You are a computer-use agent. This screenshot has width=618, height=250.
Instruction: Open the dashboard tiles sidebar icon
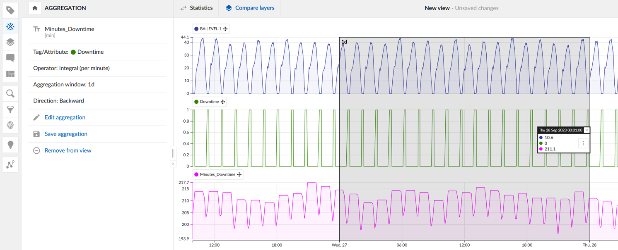[10, 74]
